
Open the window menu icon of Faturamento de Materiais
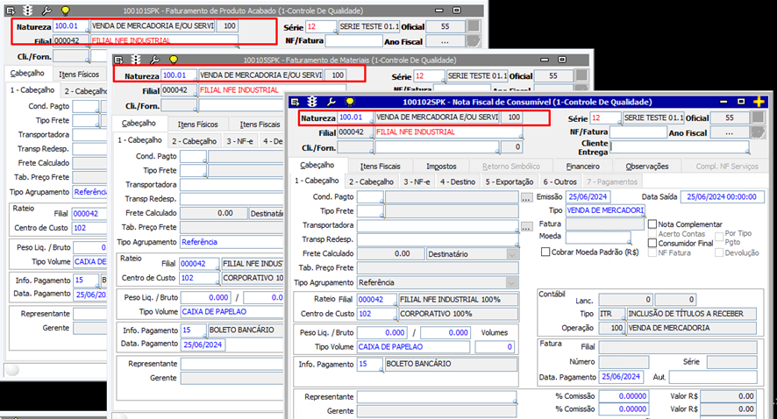(x=118, y=60)
